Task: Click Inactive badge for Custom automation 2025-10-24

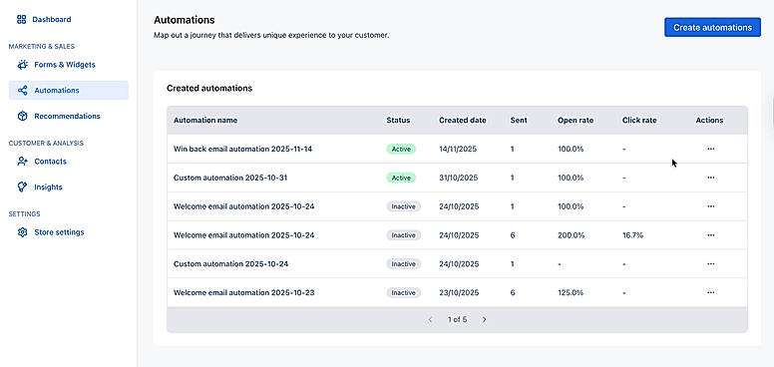Action: click(403, 264)
